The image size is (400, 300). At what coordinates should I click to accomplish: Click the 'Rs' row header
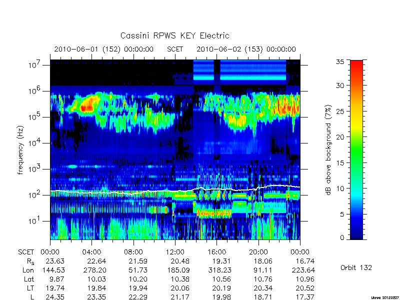click(x=30, y=261)
